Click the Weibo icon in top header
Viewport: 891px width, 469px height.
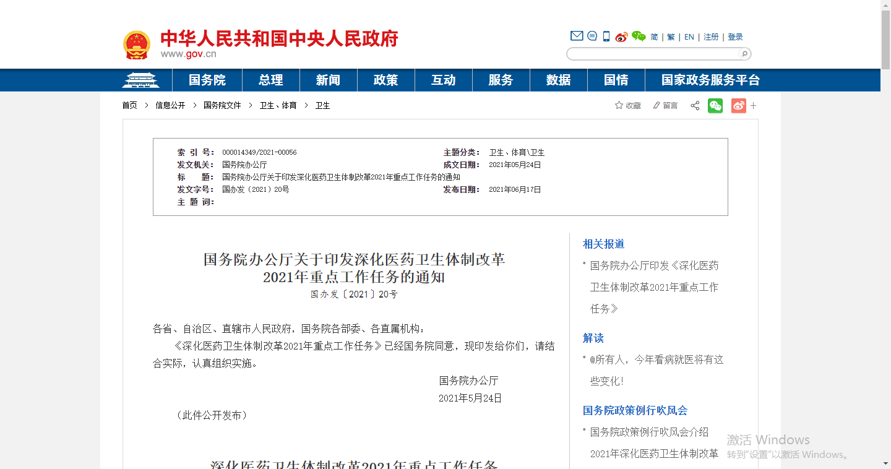click(621, 37)
